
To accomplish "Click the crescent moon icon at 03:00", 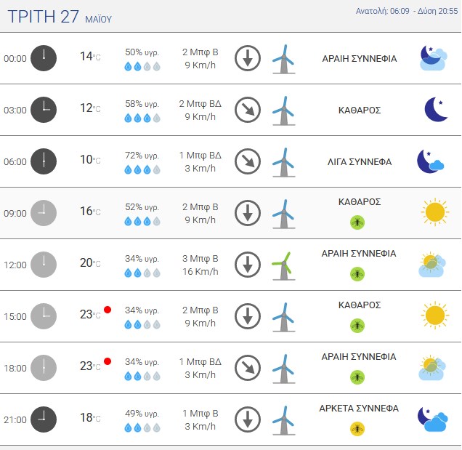I will tap(436, 109).
